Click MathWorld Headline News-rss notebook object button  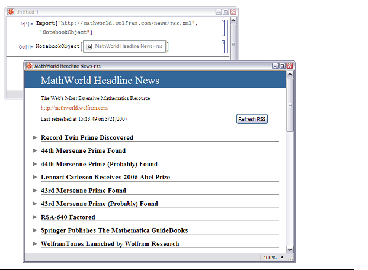pos(124,46)
